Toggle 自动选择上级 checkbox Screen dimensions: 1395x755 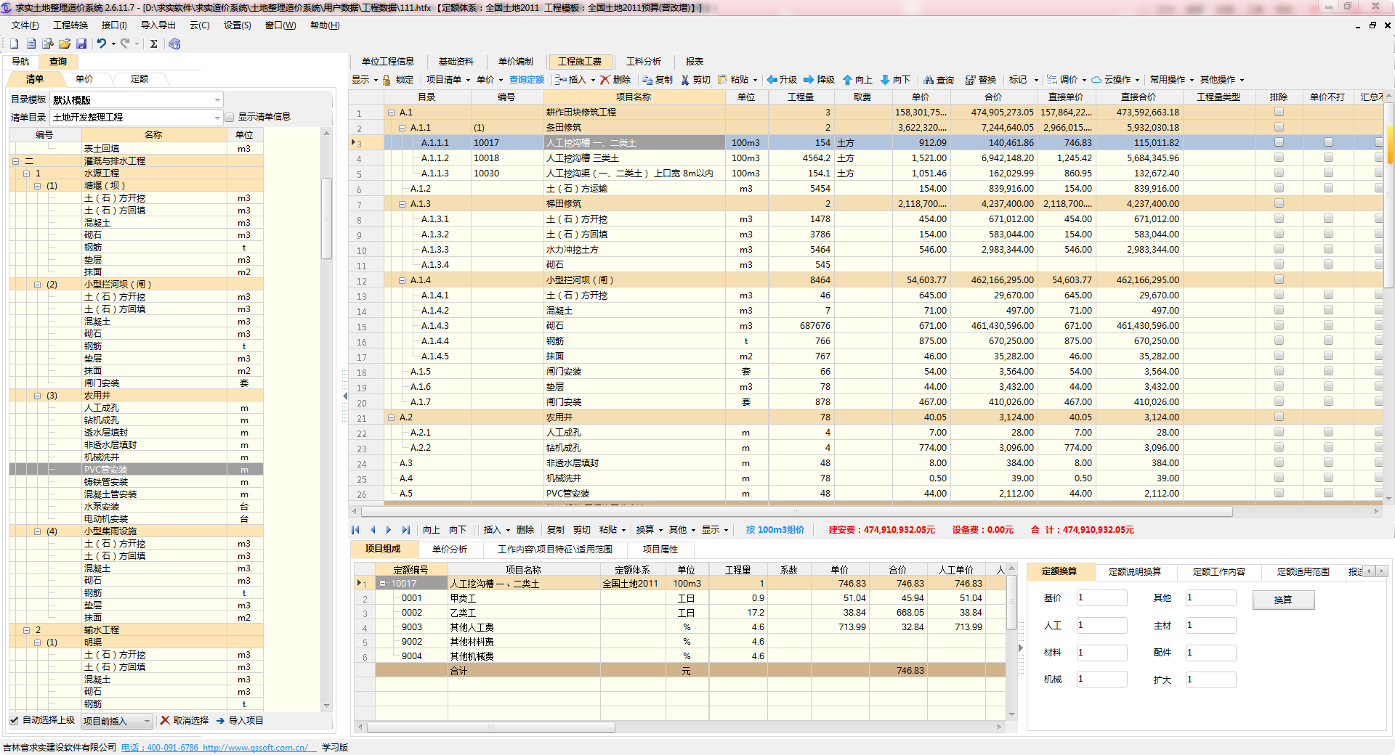click(14, 720)
